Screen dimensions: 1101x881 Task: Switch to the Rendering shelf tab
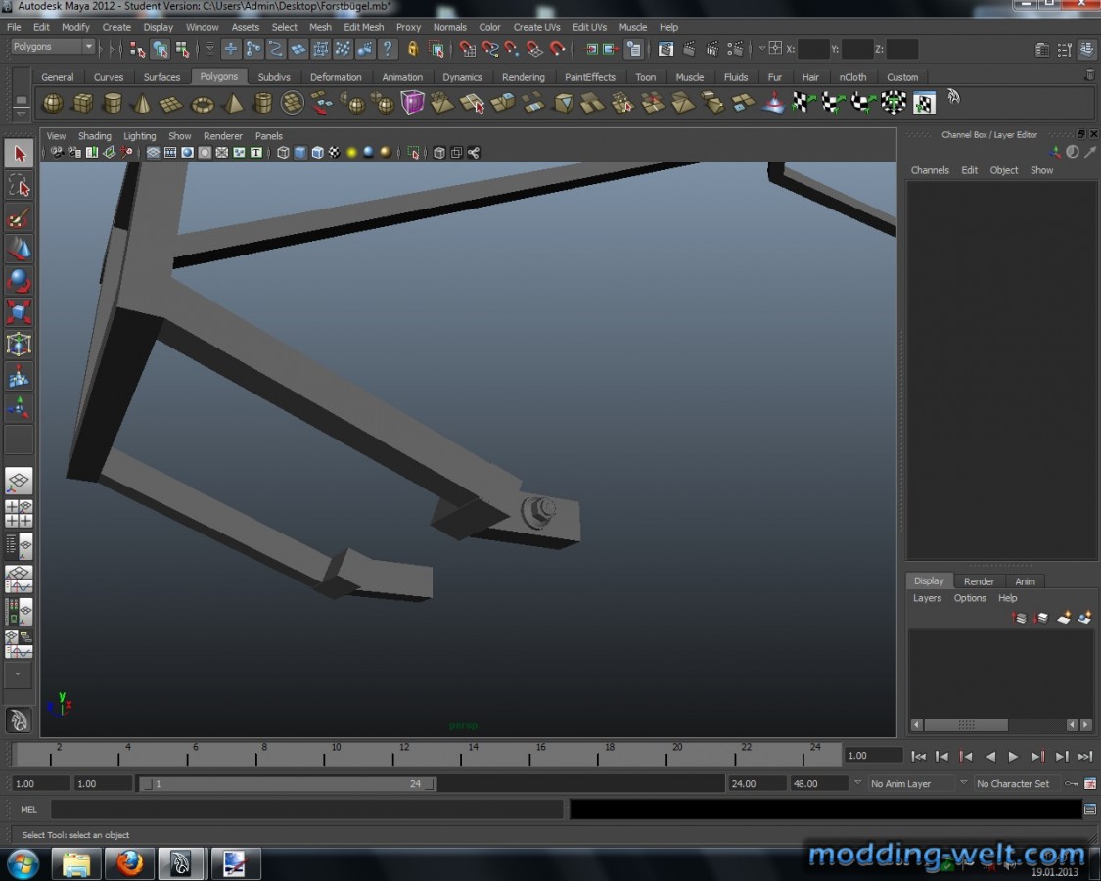(524, 77)
